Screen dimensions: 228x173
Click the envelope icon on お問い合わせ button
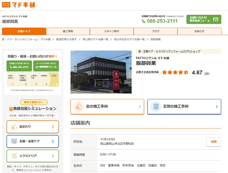pos(215,19)
